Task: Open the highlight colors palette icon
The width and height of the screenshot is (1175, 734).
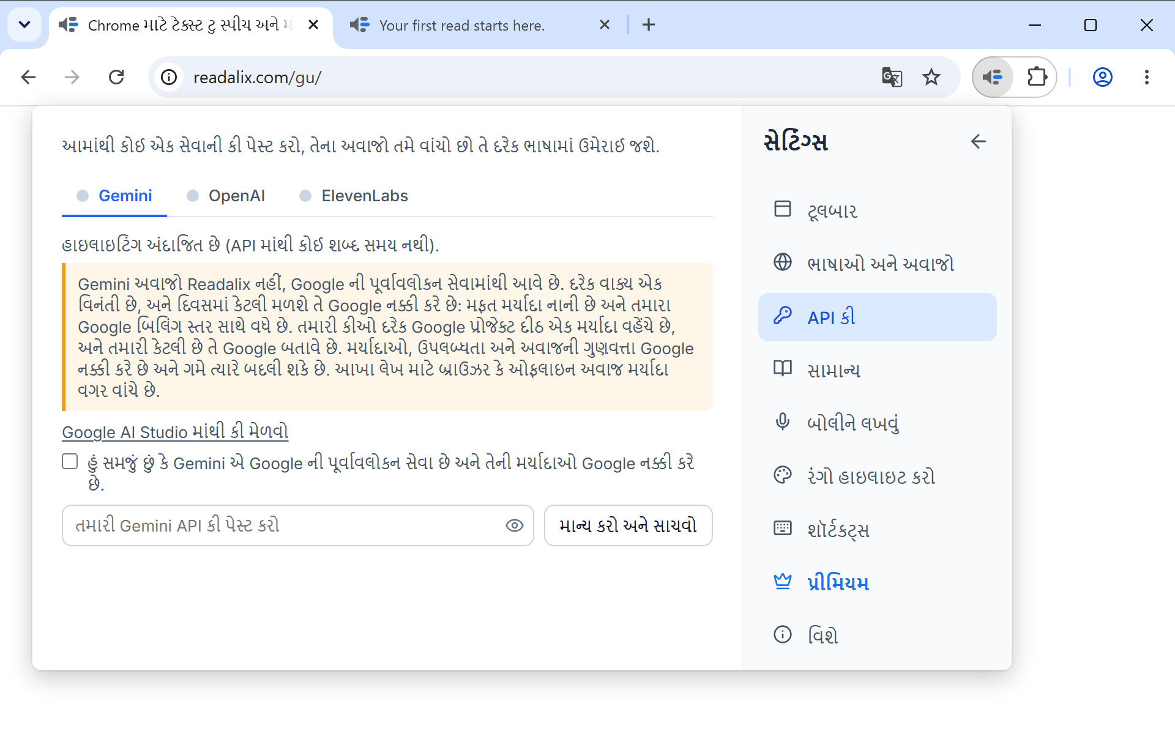Action: coord(782,475)
